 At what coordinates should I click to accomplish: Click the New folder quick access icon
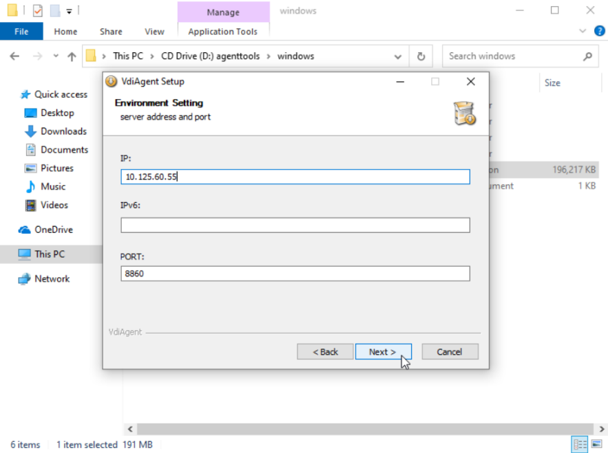(55, 10)
